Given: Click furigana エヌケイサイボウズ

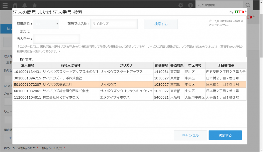Looking at the screenshot, I should tap(115, 97).
